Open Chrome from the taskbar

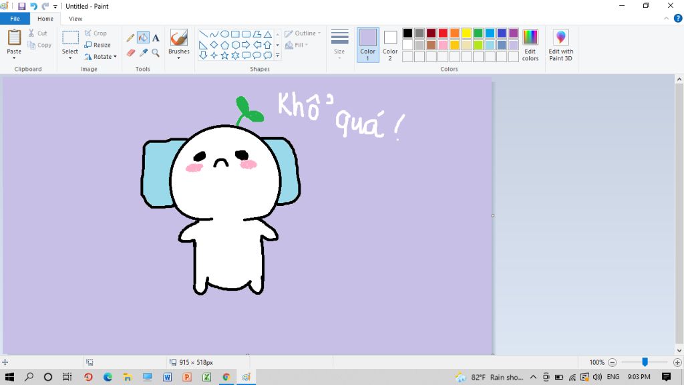[x=226, y=377]
